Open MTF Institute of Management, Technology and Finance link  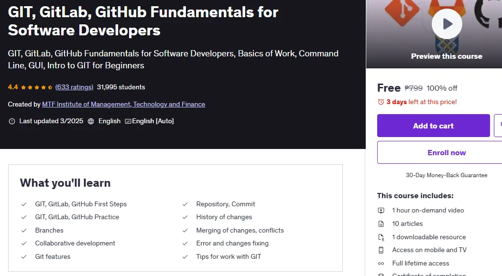[x=123, y=104]
